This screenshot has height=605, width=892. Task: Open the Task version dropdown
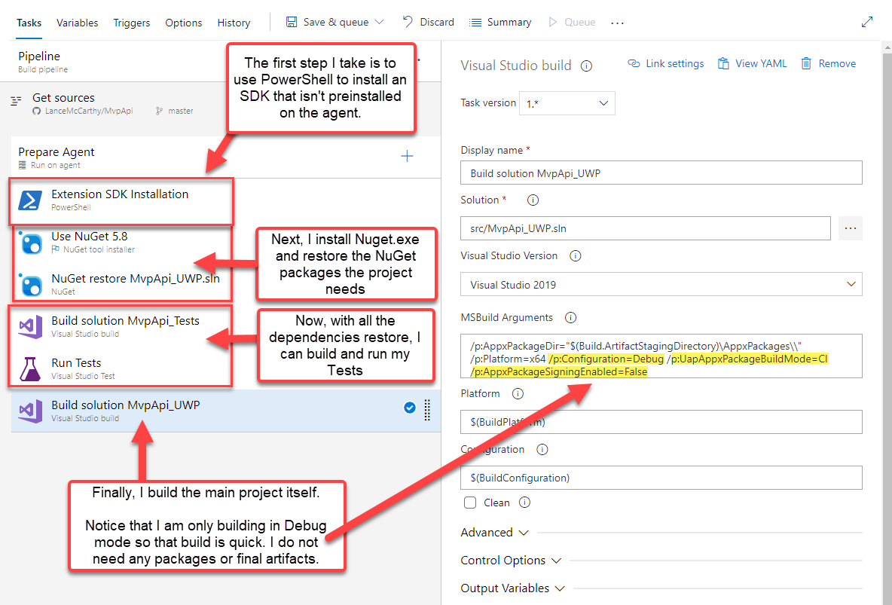coord(567,102)
